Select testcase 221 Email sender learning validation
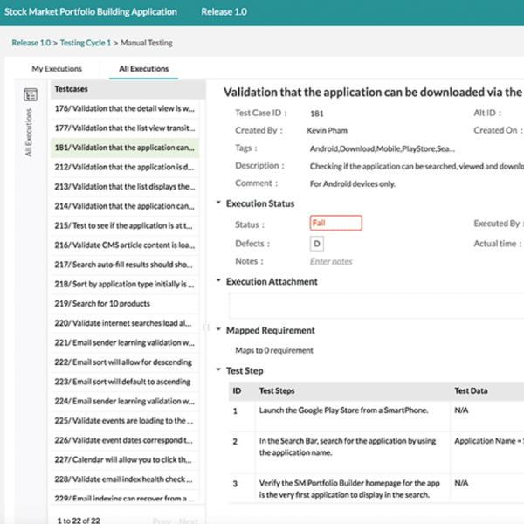Screen dimensions: 524x524 [x=125, y=342]
